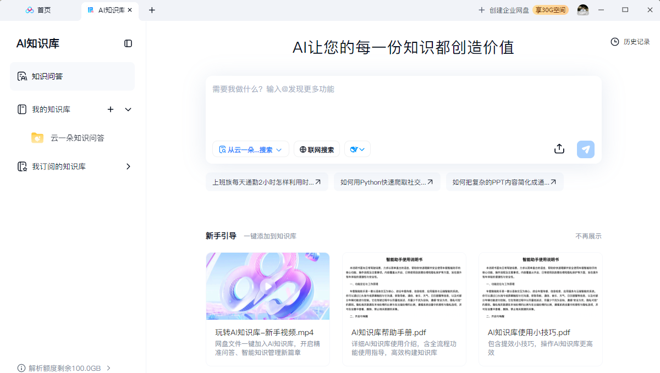Screen dimensions: 660x373
Task: Click the AI知识库 sidebar title
Action: tap(38, 43)
